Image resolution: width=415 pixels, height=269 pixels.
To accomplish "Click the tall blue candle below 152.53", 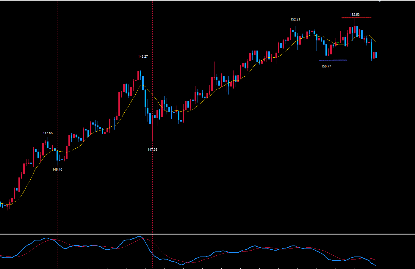I will pos(357,31).
